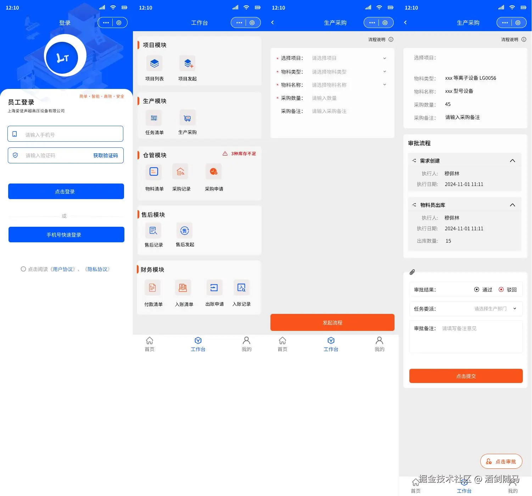Open the 任务清单 icon
The width and height of the screenshot is (532, 496).
pyautogui.click(x=154, y=118)
